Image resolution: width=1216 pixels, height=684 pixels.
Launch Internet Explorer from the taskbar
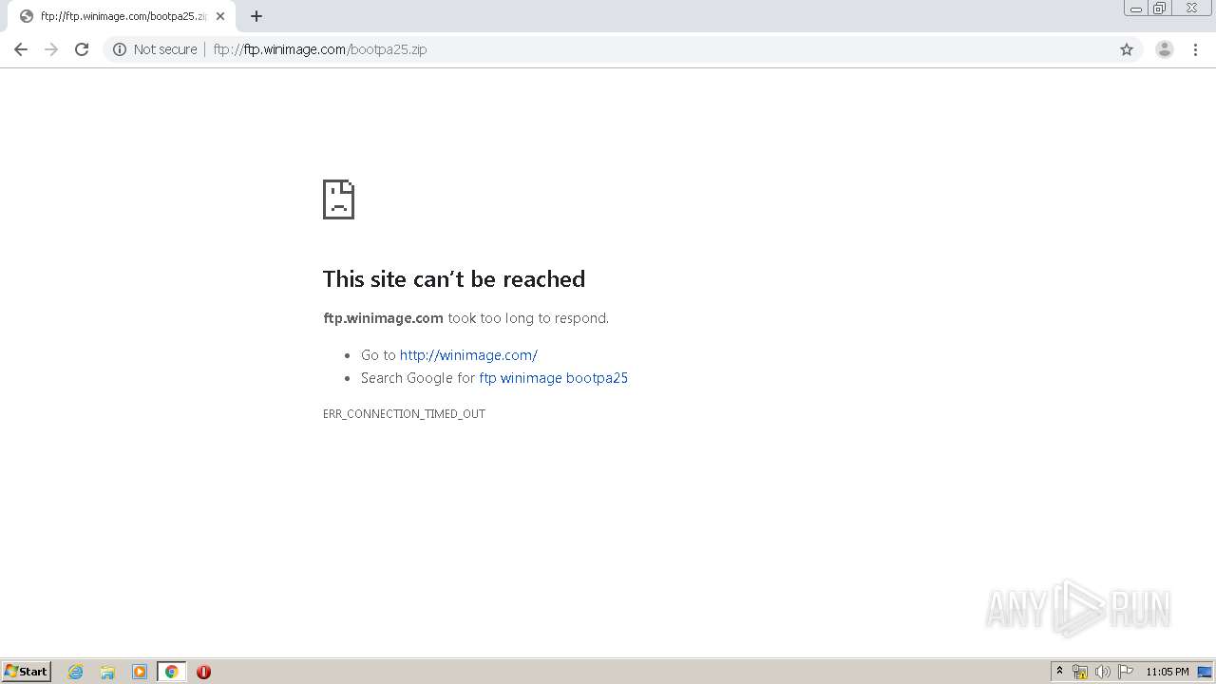coord(76,672)
